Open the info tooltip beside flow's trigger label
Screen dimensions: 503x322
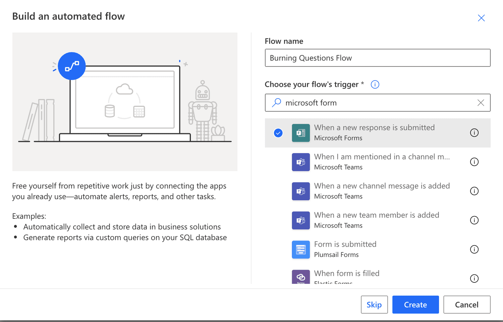(375, 84)
